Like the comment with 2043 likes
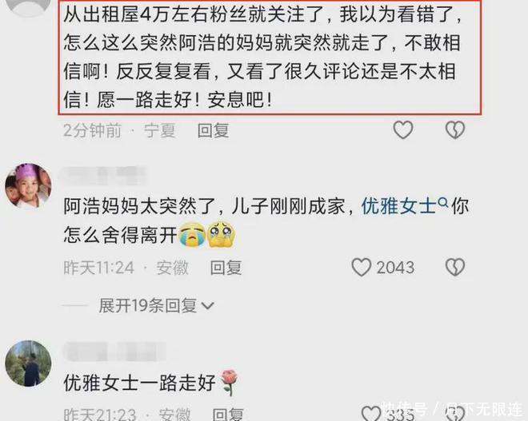Image resolution: width=528 pixels, height=421 pixels. point(362,268)
